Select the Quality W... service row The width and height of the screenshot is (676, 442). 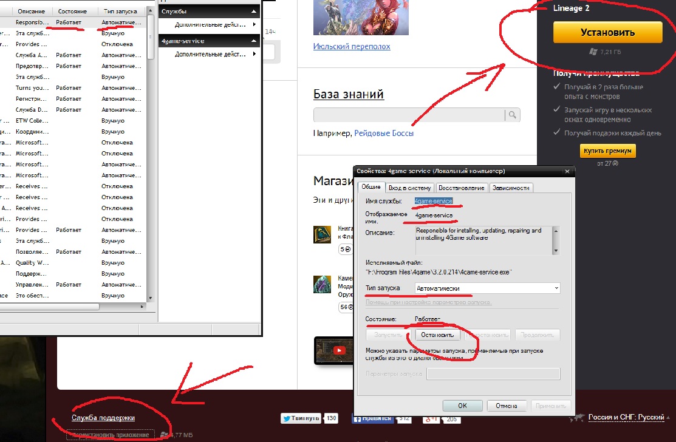(x=73, y=263)
